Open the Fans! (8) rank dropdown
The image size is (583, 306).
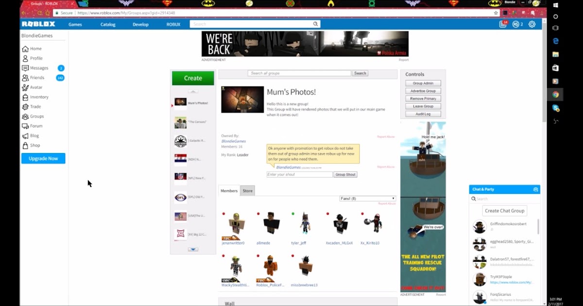[368, 199]
